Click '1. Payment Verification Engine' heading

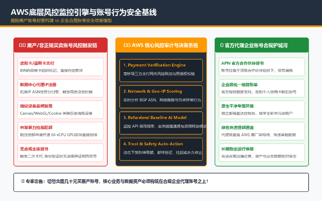[x=154, y=65]
